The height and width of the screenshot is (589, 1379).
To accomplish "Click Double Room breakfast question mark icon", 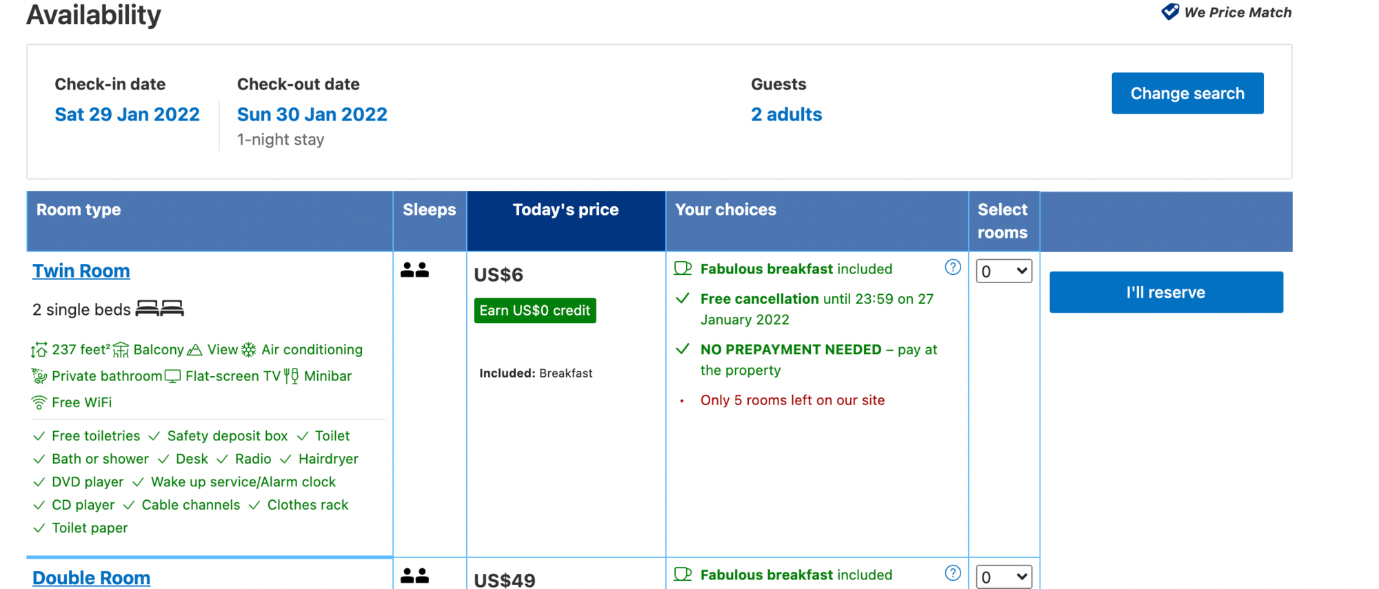I will (952, 573).
